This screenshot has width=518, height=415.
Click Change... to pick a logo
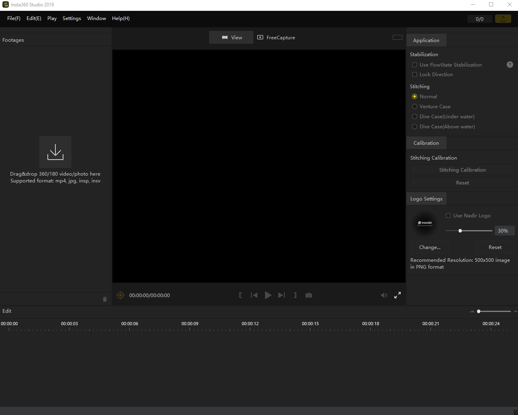point(430,247)
